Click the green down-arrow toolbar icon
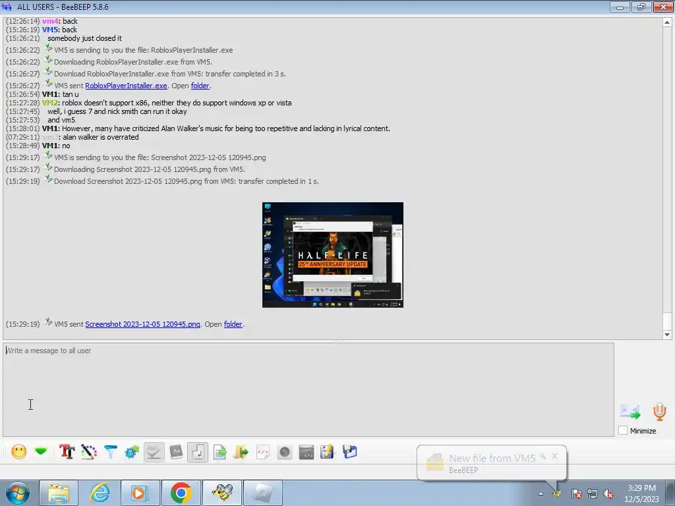 pos(41,451)
